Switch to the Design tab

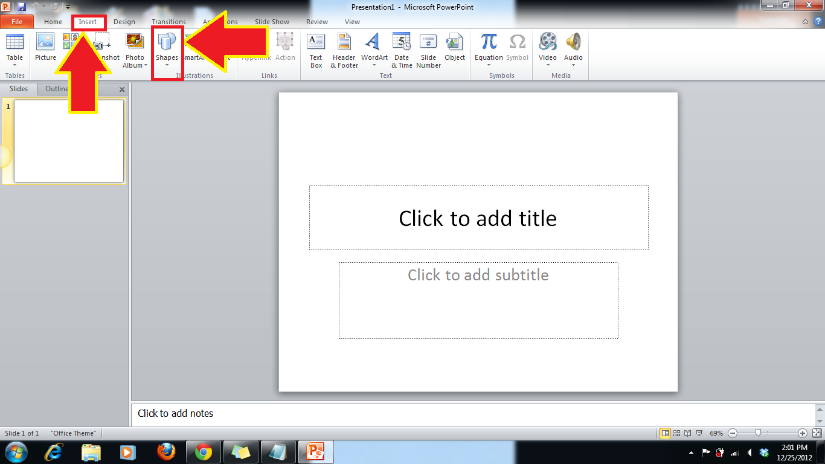tap(124, 22)
